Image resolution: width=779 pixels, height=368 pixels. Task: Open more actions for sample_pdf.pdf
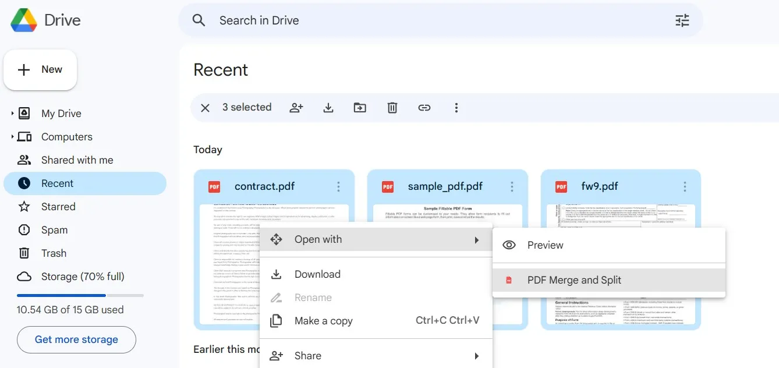tap(512, 186)
